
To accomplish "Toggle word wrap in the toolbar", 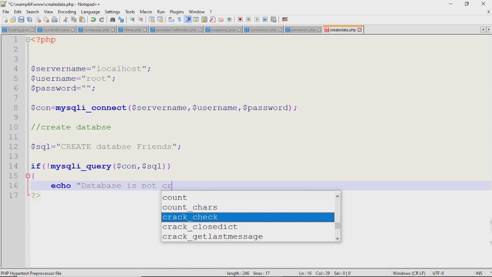I will (171, 20).
